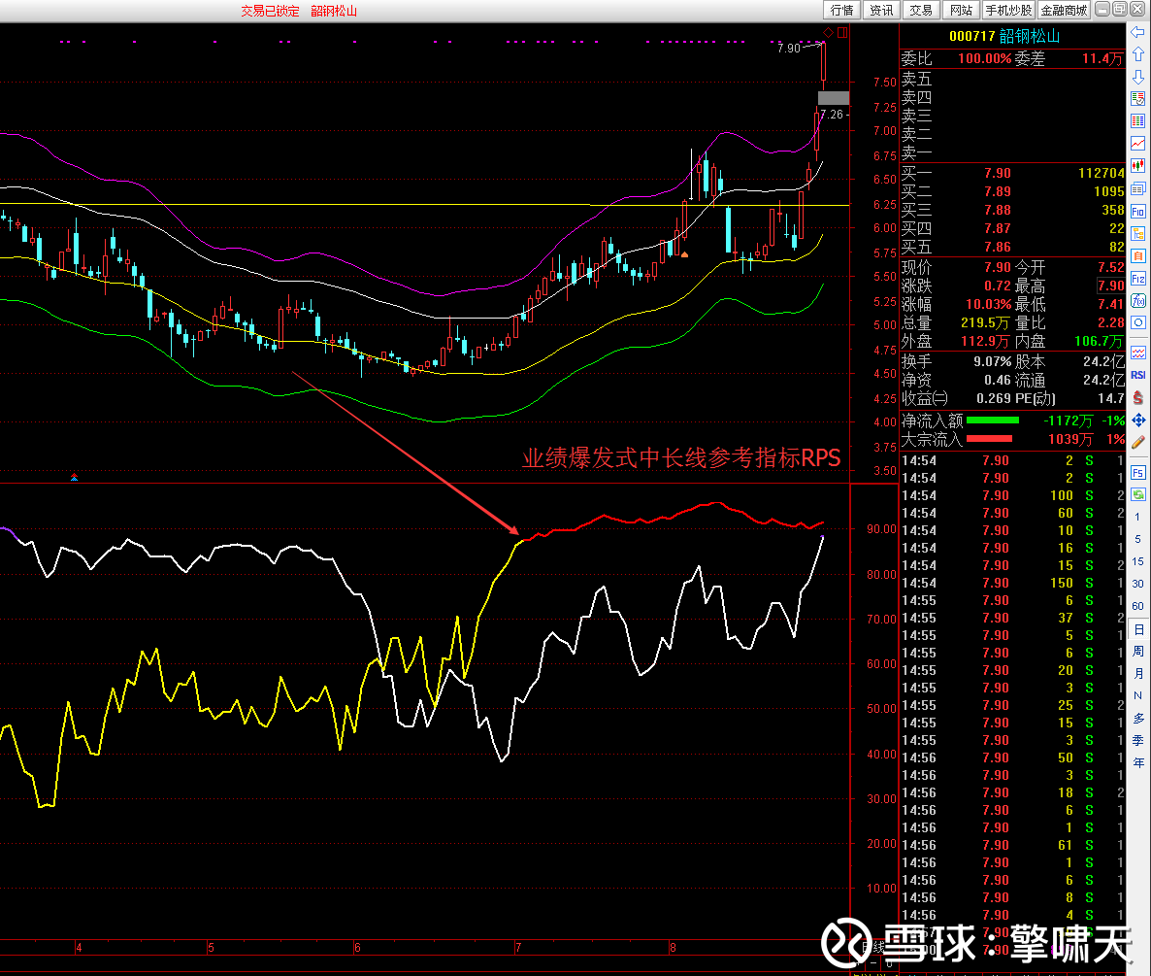Open the orange tree structure icon

tap(1137, 233)
